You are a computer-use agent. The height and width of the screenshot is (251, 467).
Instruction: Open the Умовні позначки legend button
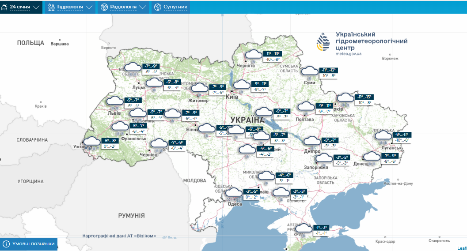tap(33, 244)
